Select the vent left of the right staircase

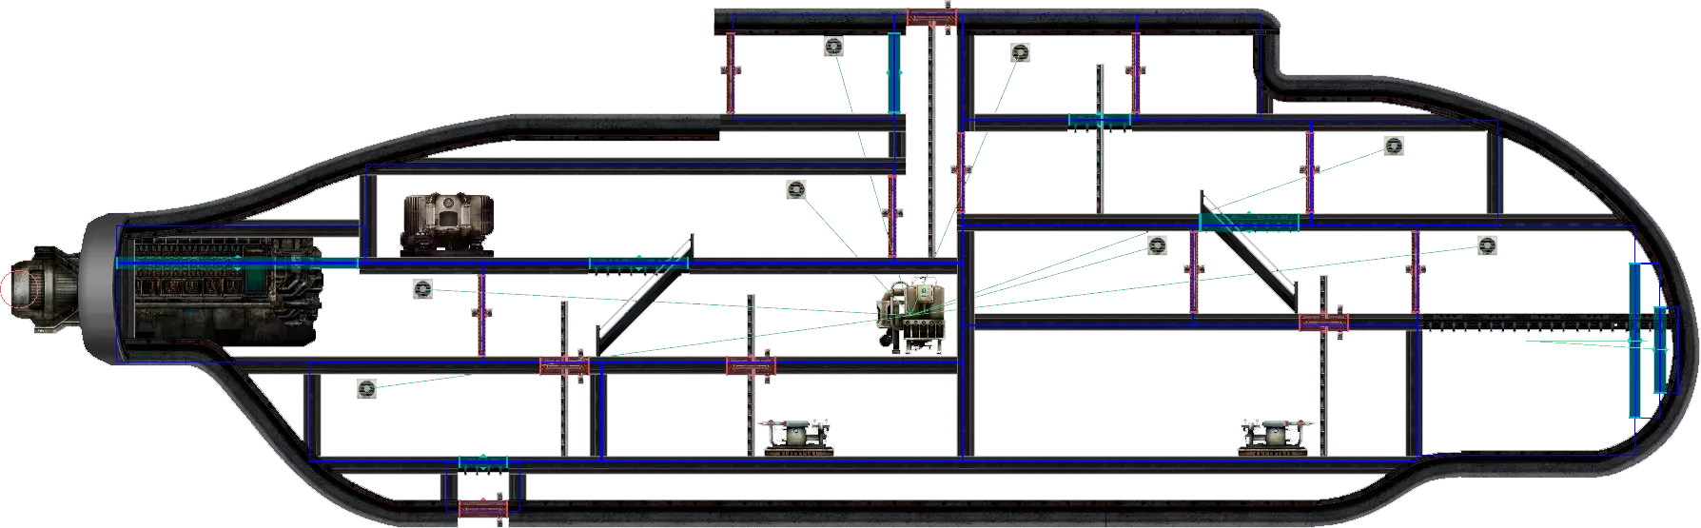pyautogui.click(x=1157, y=245)
